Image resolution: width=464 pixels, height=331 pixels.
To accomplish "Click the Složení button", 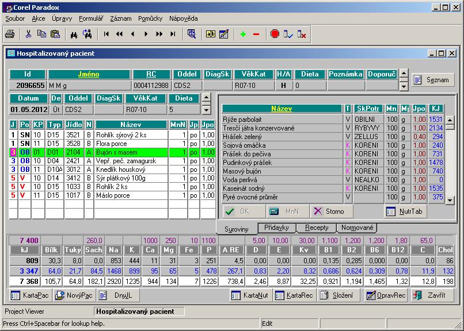I will (x=338, y=295).
